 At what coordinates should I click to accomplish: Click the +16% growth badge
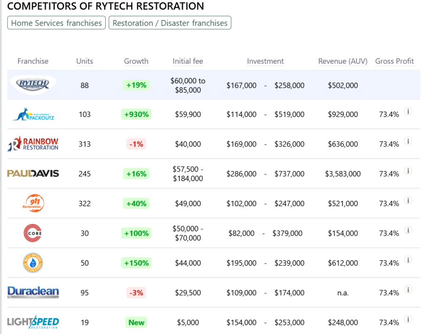[x=136, y=174]
